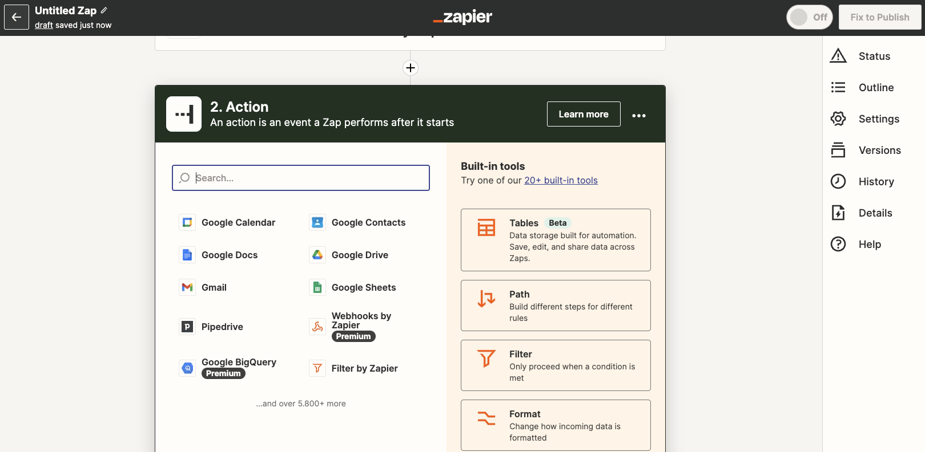Screen dimensions: 925x452
Task: Click Learn more button
Action: (x=584, y=114)
